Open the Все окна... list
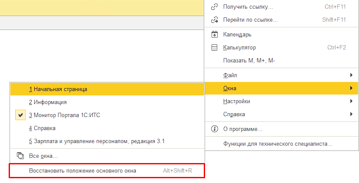Image resolution: width=359 pixels, height=183 pixels. click(107, 156)
